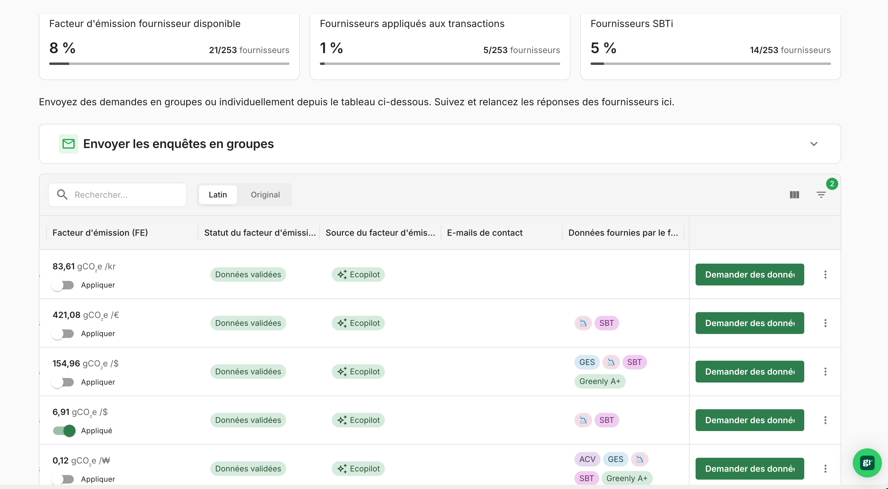Expand the Envoyer les enquêtes en groupes section
The image size is (888, 489).
(x=814, y=144)
